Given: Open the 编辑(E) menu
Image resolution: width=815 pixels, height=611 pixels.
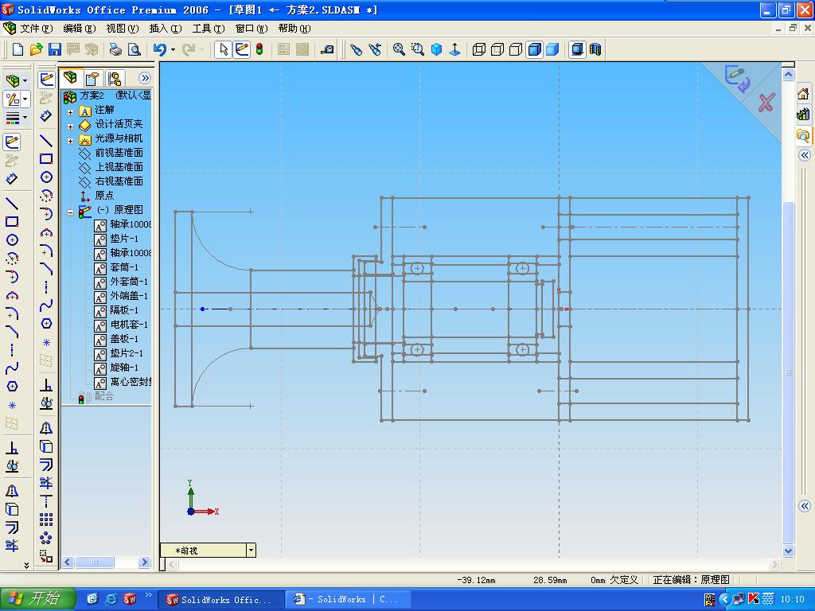Looking at the screenshot, I should click(80, 28).
